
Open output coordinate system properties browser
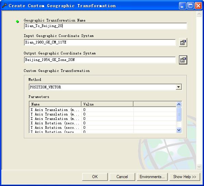(183, 60)
